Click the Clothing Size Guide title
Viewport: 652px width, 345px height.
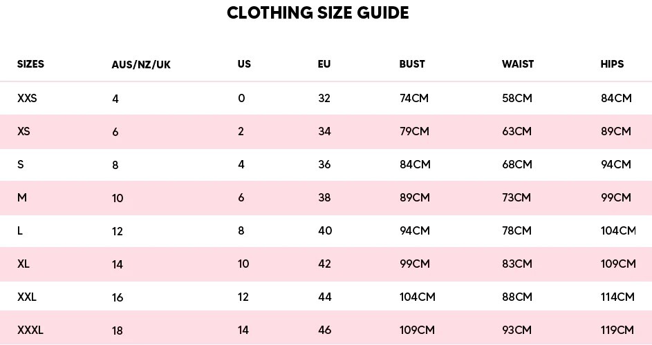pos(317,13)
